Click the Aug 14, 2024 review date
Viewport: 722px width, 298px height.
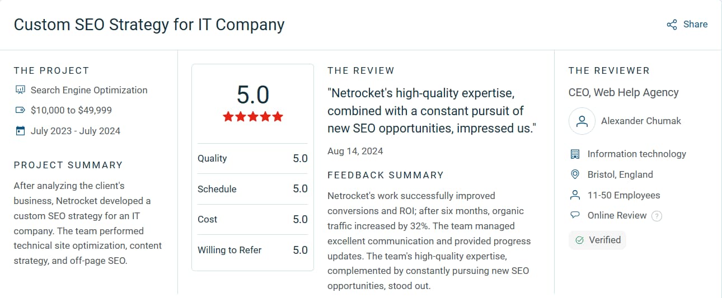pyautogui.click(x=355, y=152)
